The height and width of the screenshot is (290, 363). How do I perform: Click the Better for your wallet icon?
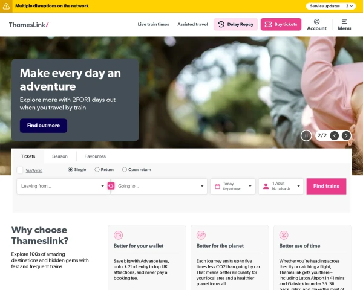click(119, 235)
